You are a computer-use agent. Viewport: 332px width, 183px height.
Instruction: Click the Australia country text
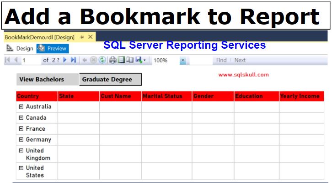point(38,107)
